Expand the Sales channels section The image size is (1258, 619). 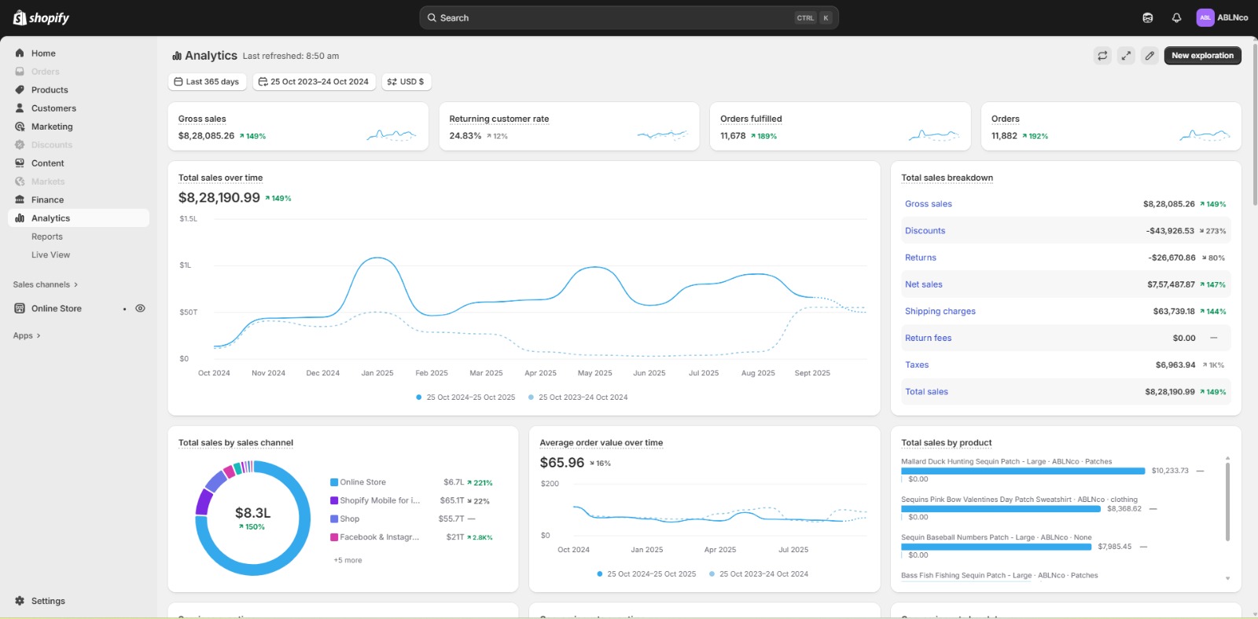pyautogui.click(x=45, y=284)
